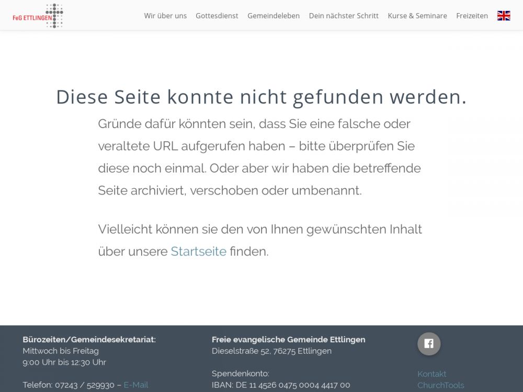Open the Facebook page icon in footer

pos(428,344)
